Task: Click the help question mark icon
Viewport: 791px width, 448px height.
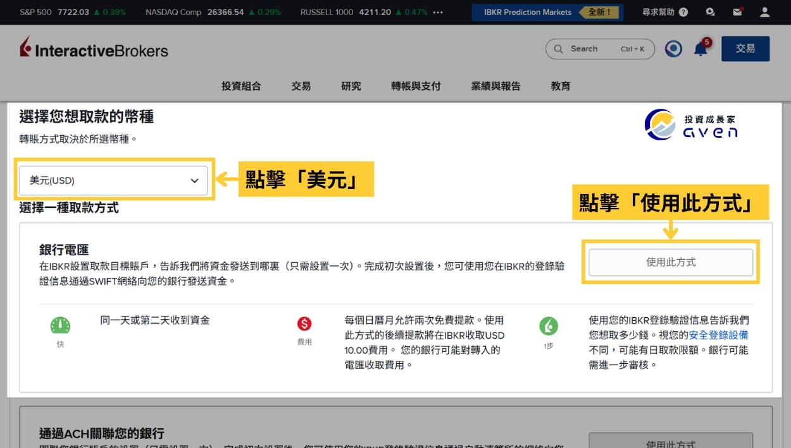Action: click(x=683, y=12)
